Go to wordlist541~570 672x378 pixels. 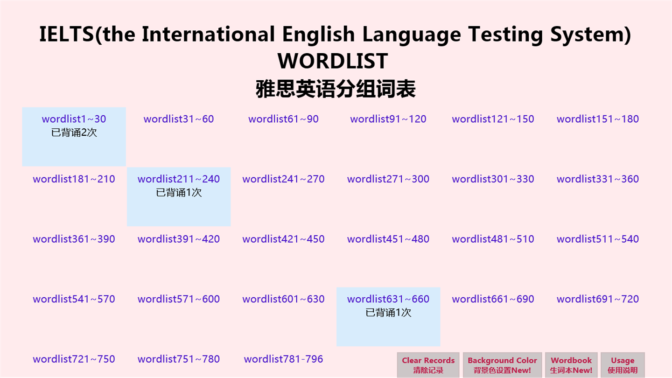(x=74, y=299)
